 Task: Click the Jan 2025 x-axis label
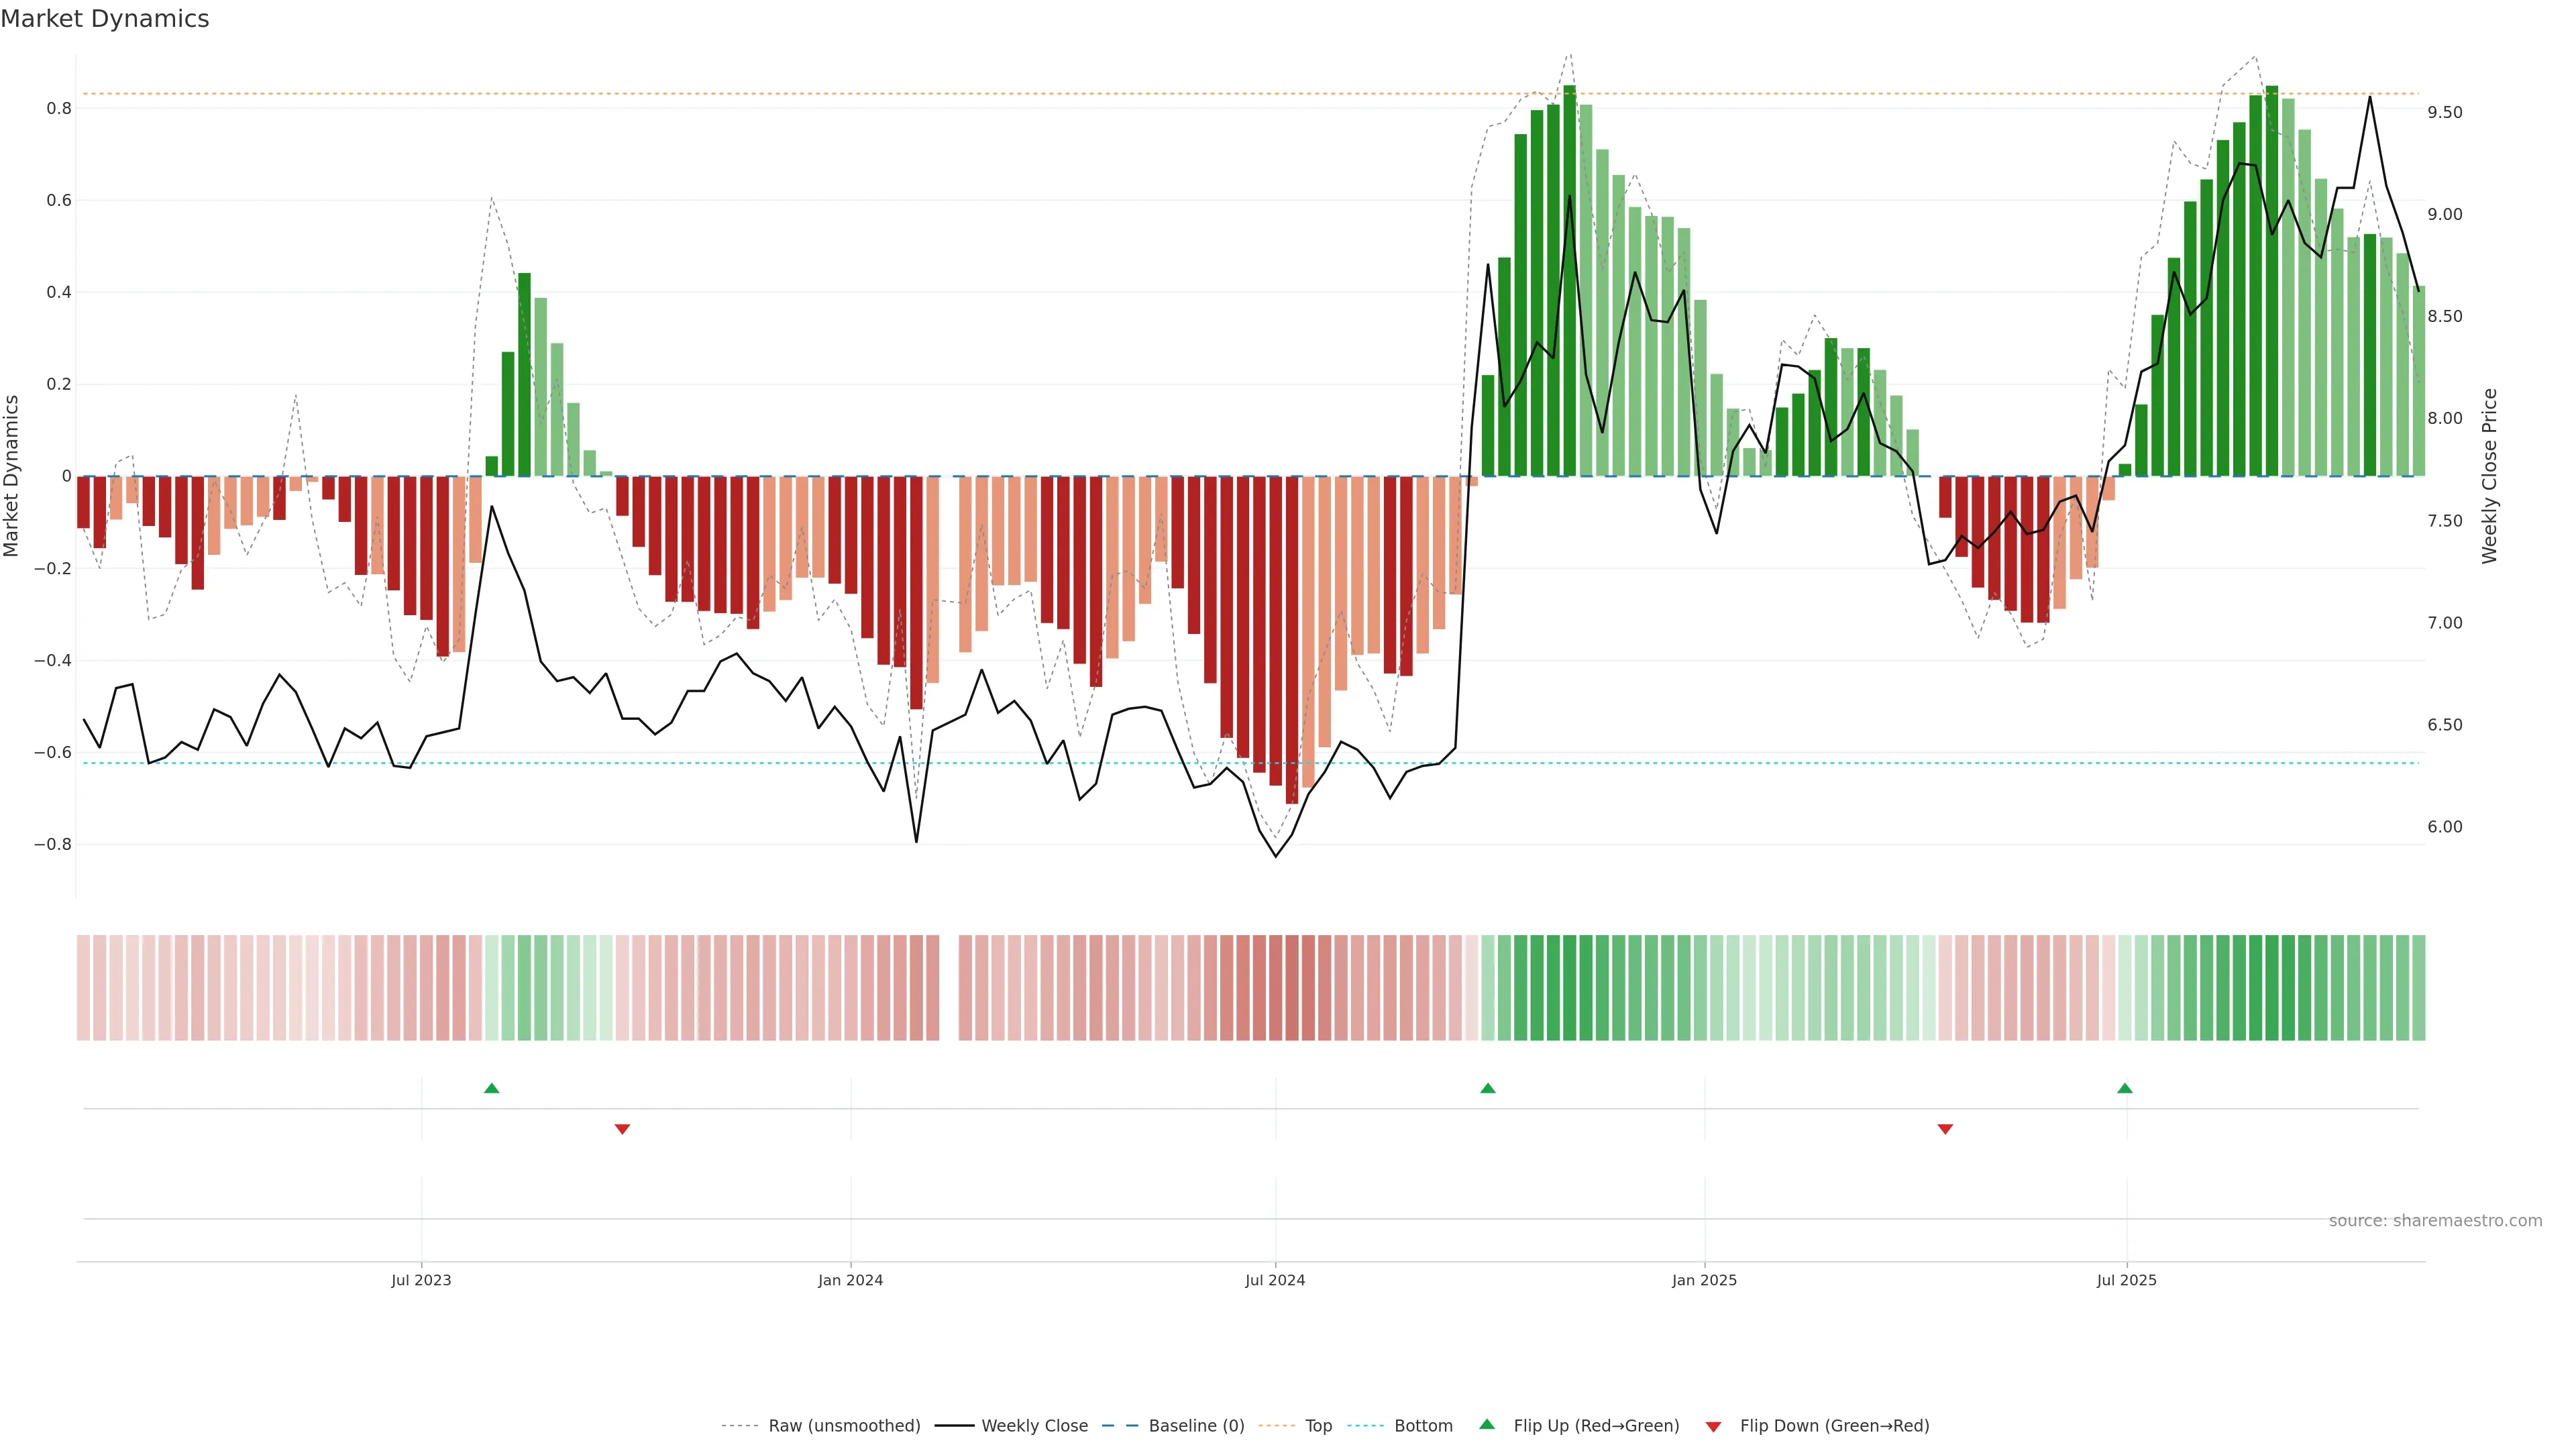1704,1280
